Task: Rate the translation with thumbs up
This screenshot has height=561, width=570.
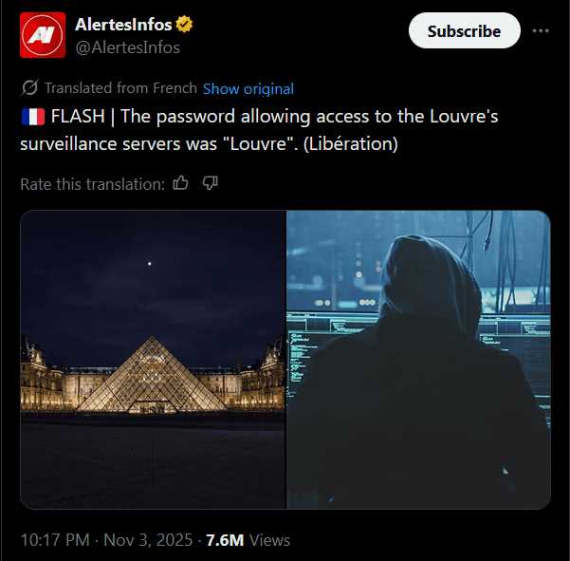Action: coord(180,183)
